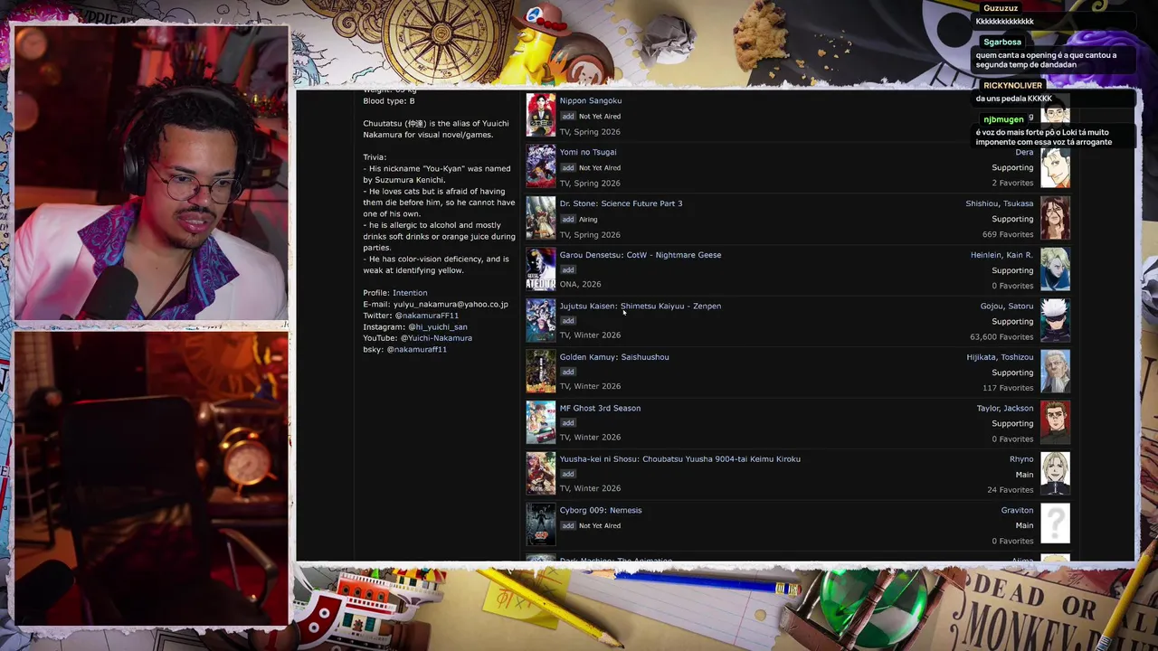1158x651 pixels.
Task: Click Shishiou Tsukasa's character portrait
Action: click(x=1055, y=218)
